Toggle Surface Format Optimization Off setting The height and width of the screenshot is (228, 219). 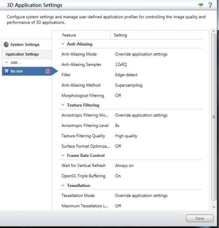pos(118,146)
